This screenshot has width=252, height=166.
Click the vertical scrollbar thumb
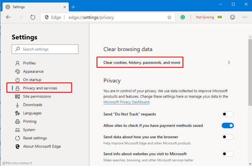[250, 72]
